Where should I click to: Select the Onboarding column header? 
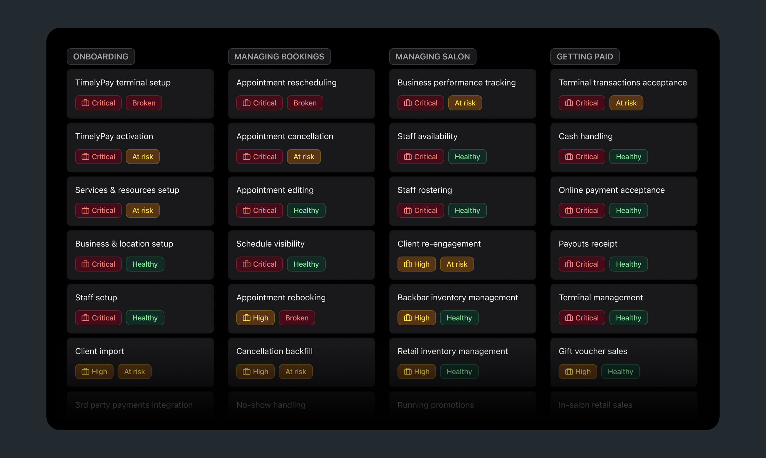point(101,57)
